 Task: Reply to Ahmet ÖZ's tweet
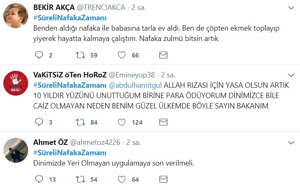tap(39, 179)
